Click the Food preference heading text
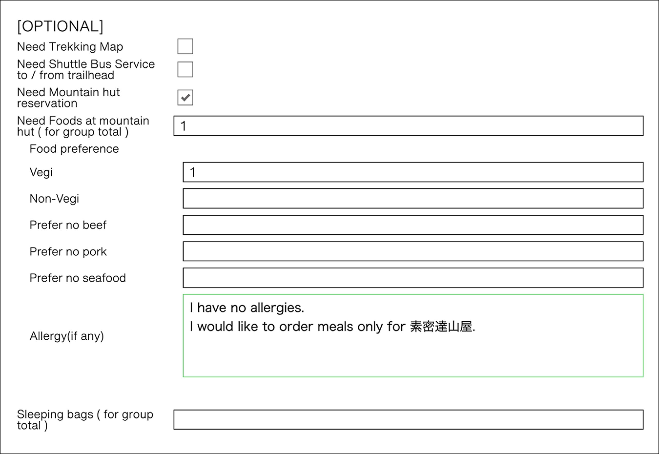The height and width of the screenshot is (454, 659). click(x=74, y=149)
